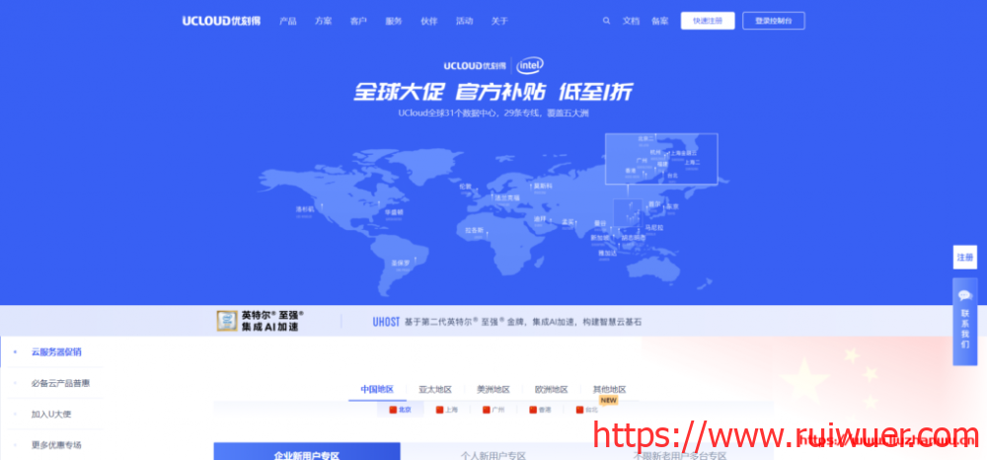987x460 pixels.
Task: Click the floating 注册 side button
Action: pyautogui.click(x=965, y=257)
